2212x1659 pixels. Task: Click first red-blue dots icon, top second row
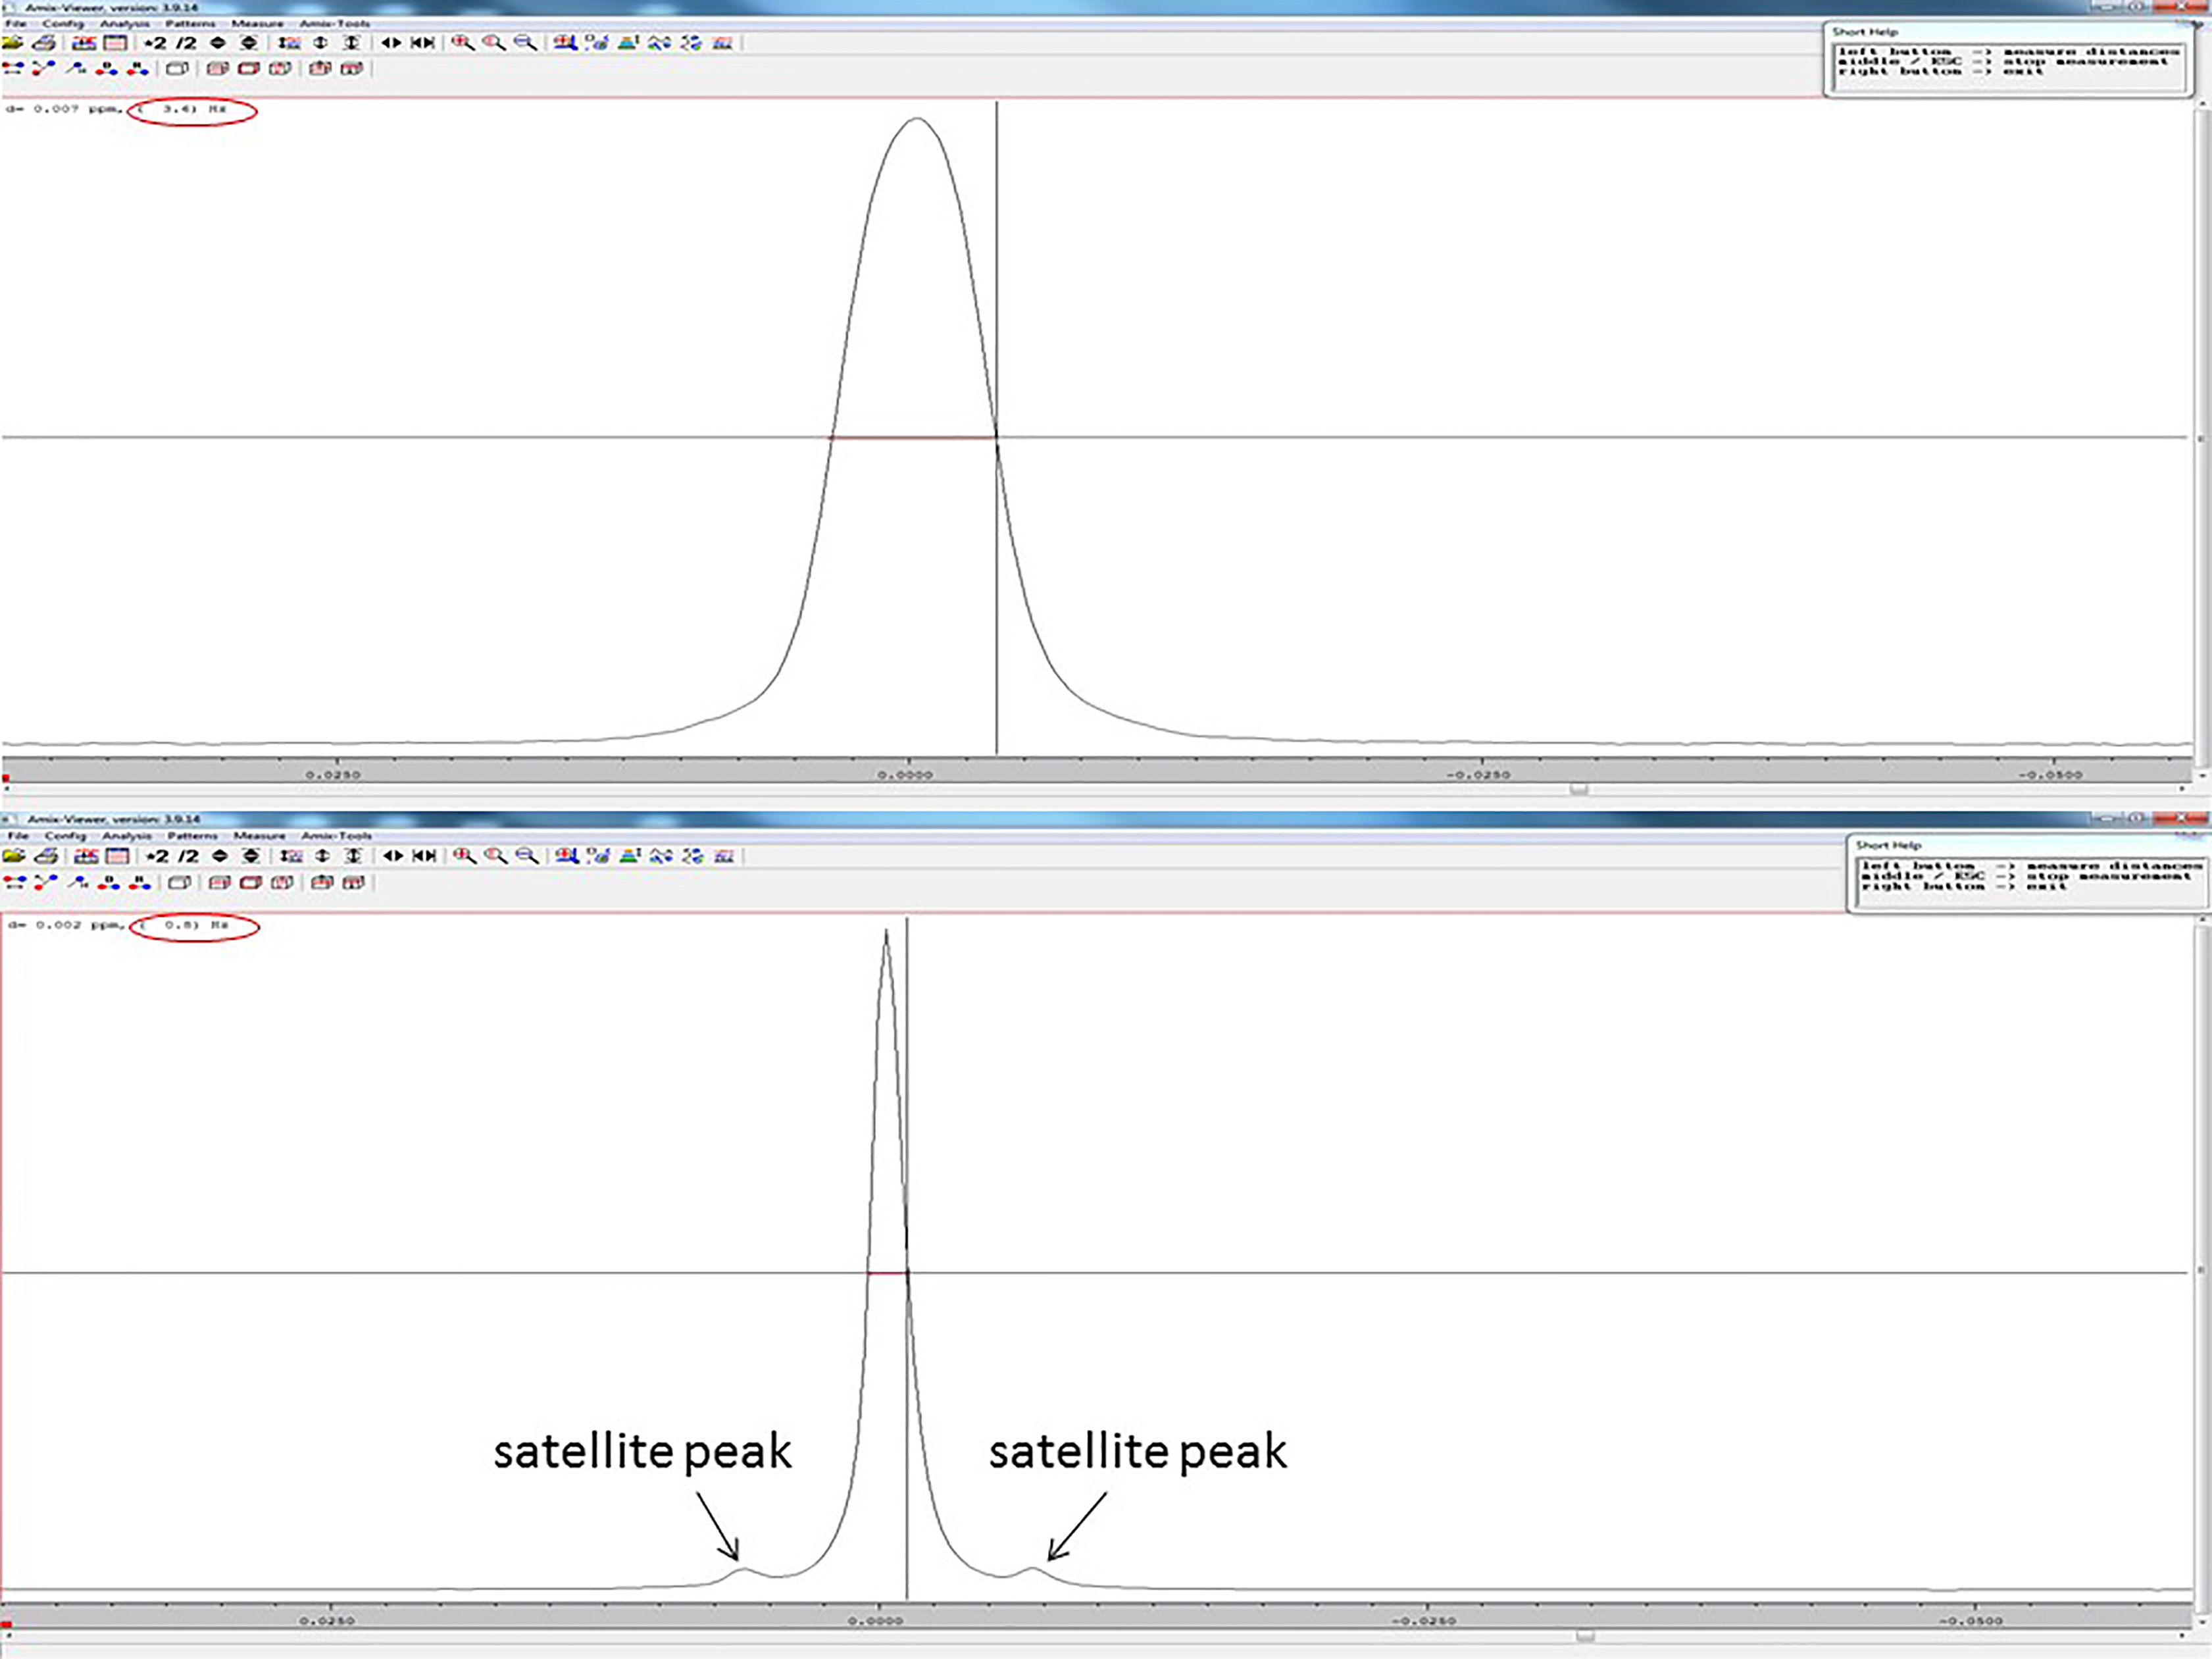point(14,68)
